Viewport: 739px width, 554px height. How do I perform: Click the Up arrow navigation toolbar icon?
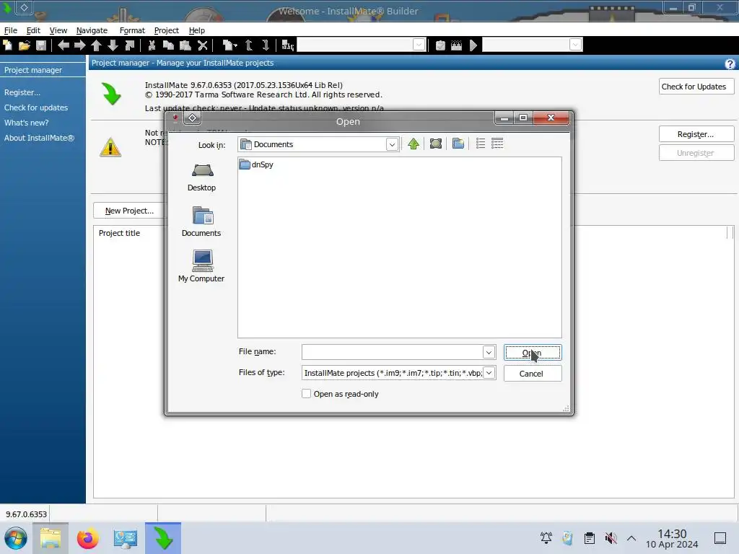pos(96,45)
